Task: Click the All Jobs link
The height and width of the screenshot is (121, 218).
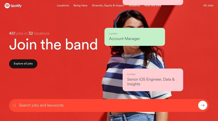Action: click(208, 5)
